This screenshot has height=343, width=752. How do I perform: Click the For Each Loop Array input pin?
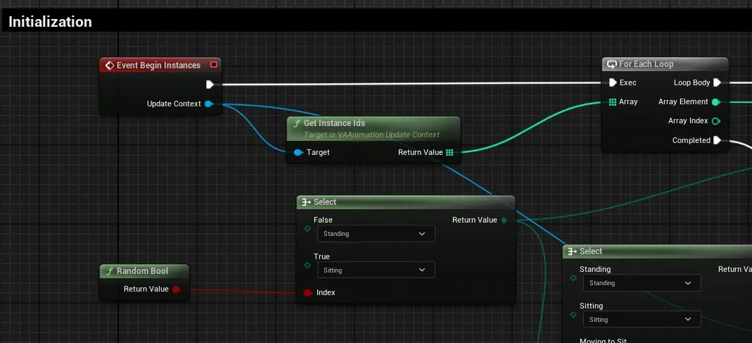(x=613, y=102)
